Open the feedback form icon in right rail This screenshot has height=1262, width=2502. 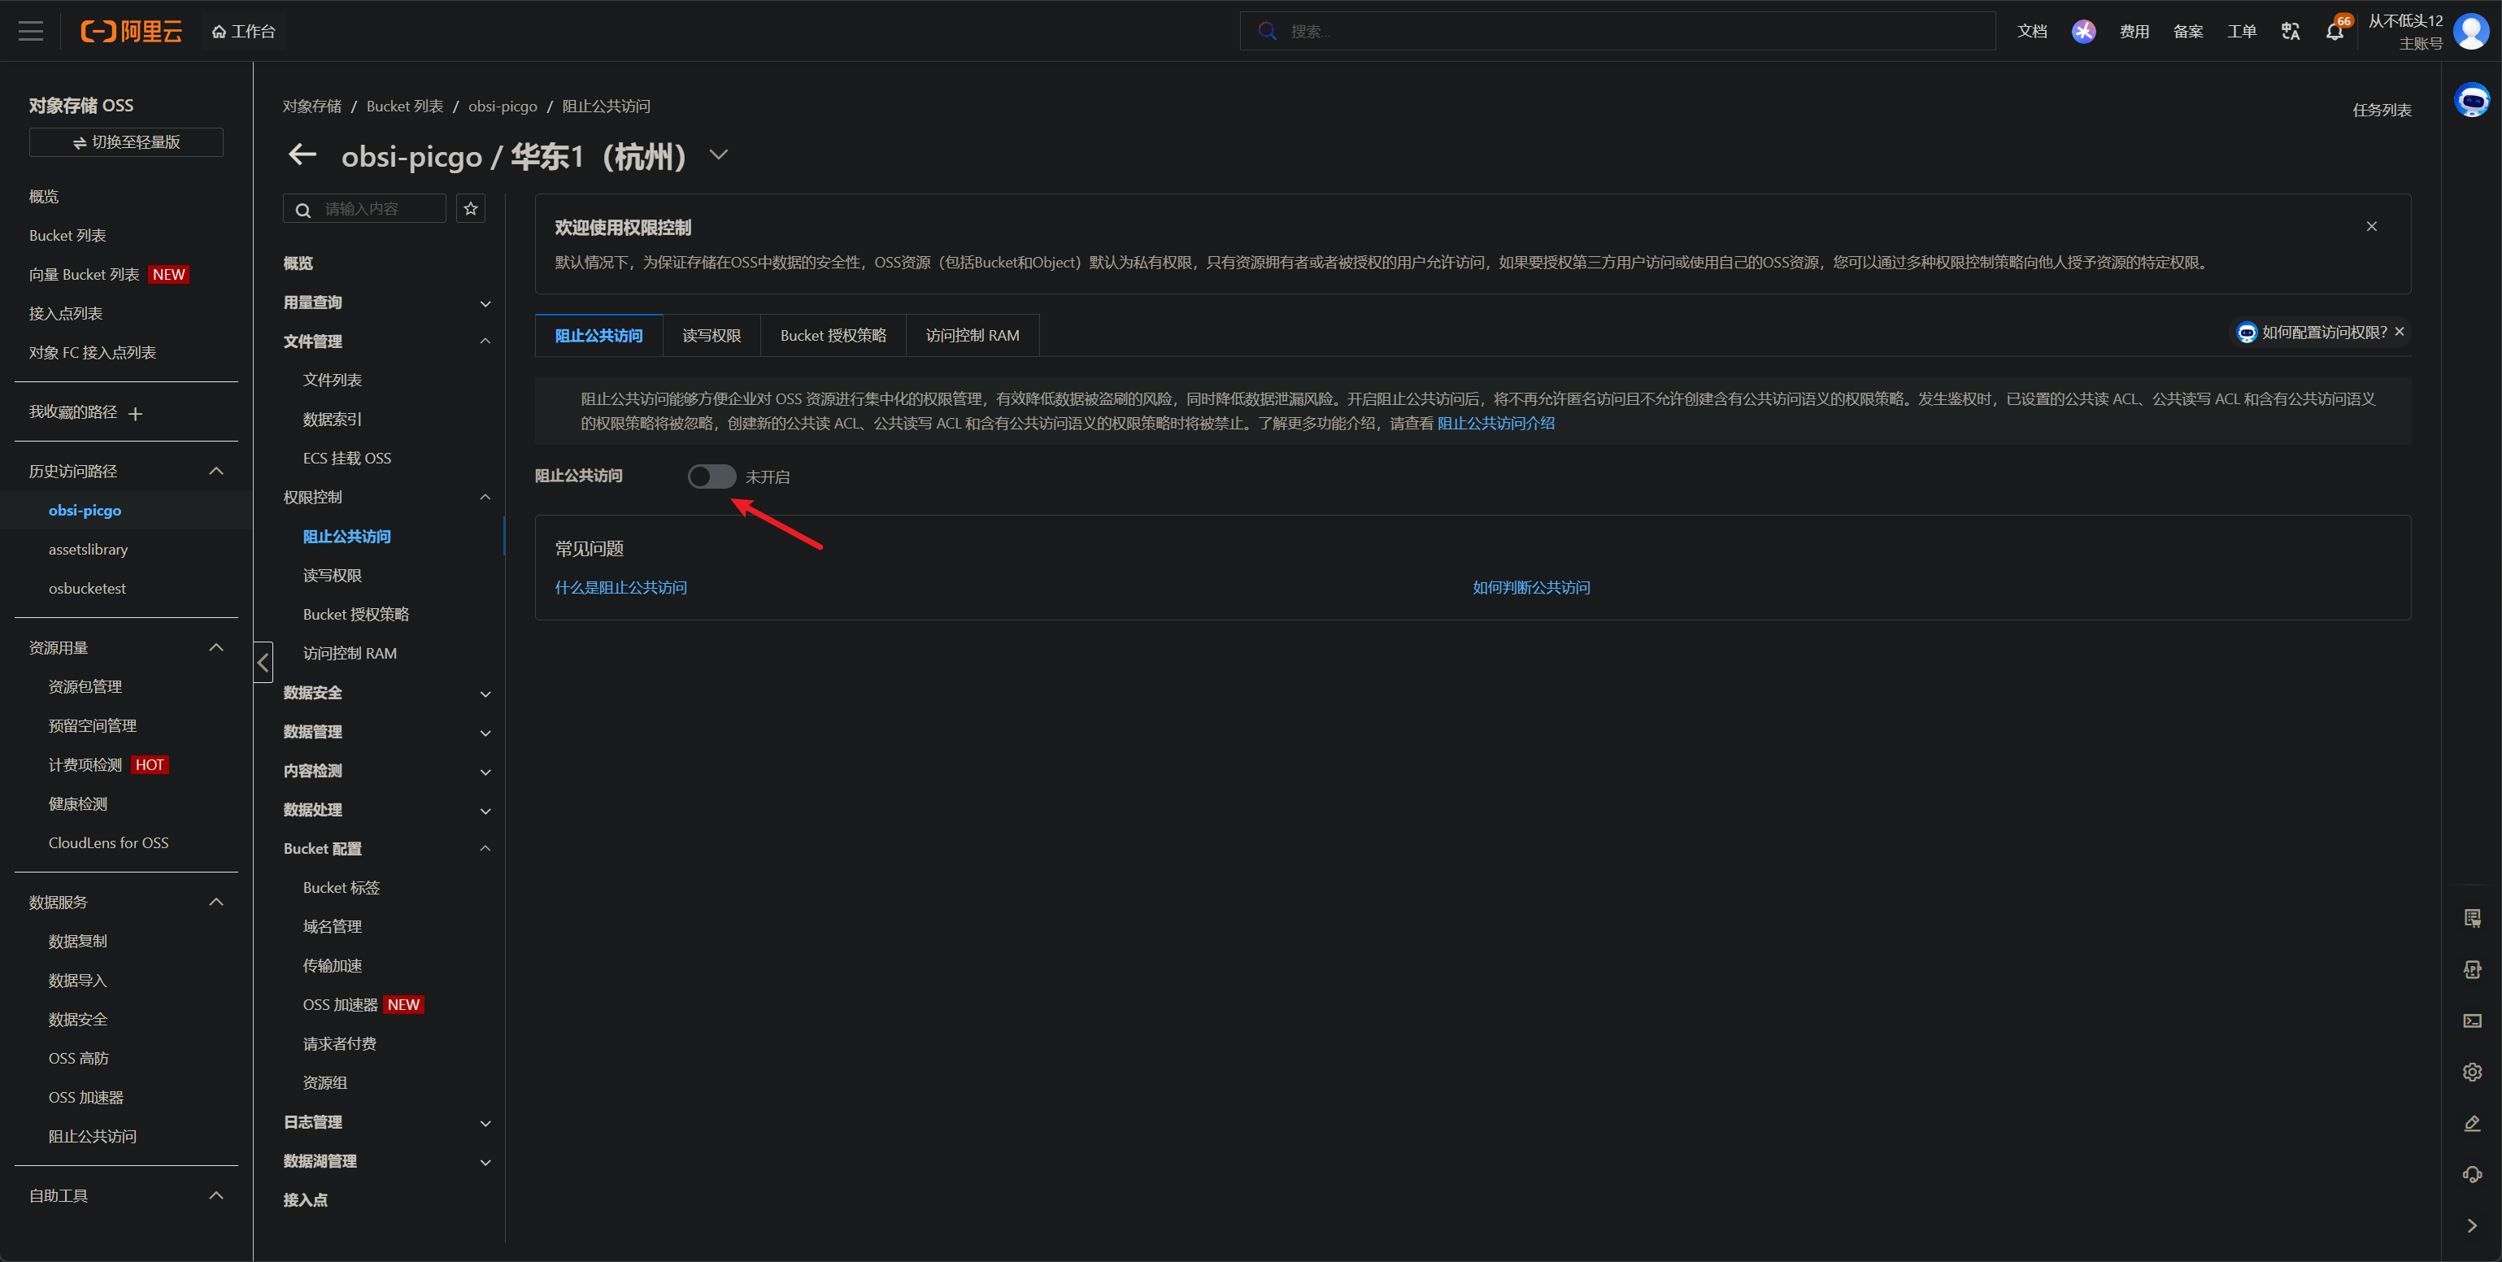2472,918
